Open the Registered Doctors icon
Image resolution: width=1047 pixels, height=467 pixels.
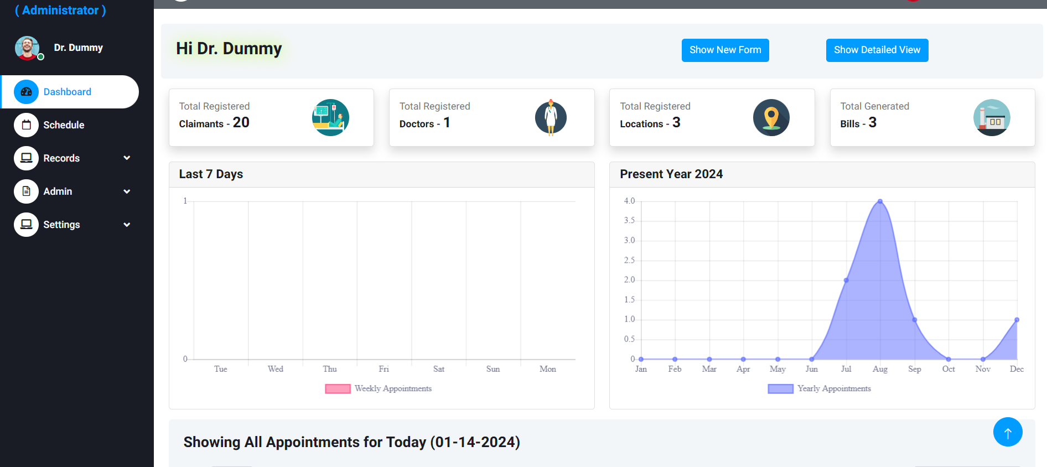point(551,117)
